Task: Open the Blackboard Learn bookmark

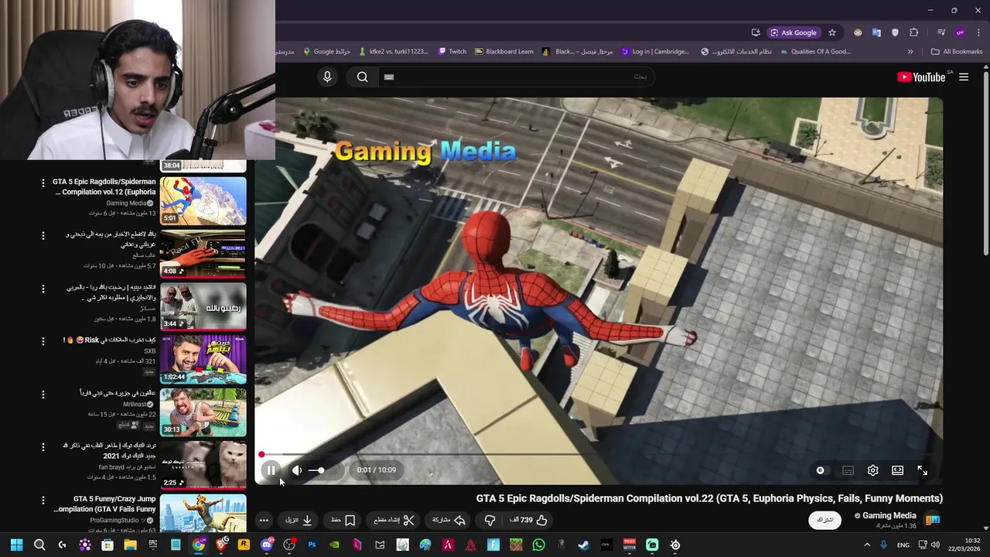Action: pyautogui.click(x=504, y=52)
